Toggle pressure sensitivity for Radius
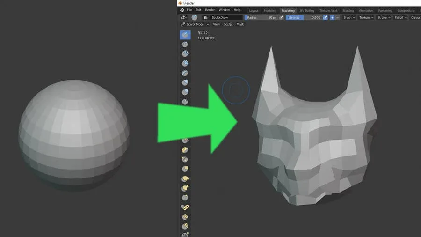The height and width of the screenshot is (237, 421). point(282,17)
